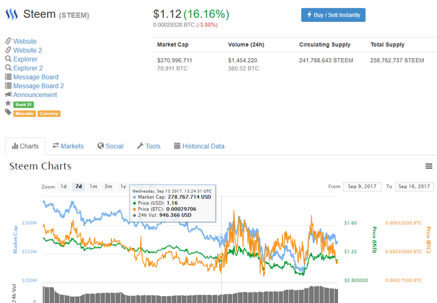Click the Currency tag

pyautogui.click(x=48, y=114)
